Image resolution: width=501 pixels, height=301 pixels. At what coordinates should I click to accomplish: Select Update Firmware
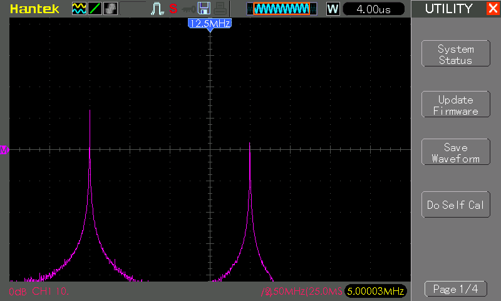point(456,104)
